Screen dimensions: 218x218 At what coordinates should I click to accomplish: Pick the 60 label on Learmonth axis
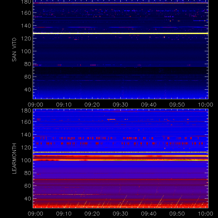(x=28, y=186)
